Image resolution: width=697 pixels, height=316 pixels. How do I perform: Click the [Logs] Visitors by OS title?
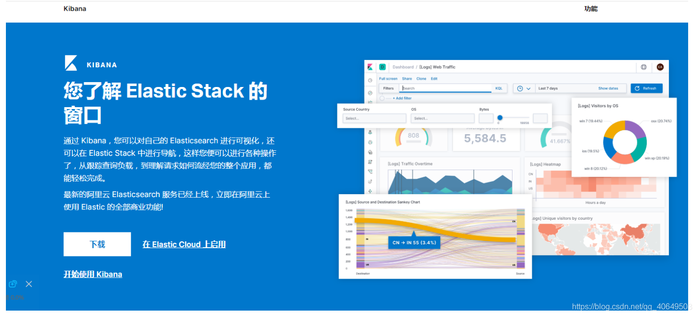tap(598, 106)
